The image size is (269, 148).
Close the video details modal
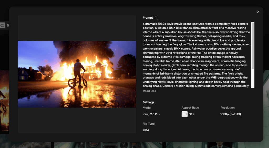[x=258, y=12]
